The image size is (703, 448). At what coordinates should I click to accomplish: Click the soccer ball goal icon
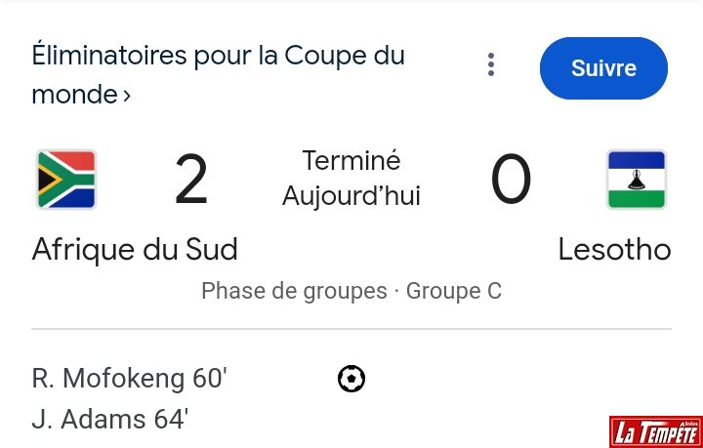351,379
